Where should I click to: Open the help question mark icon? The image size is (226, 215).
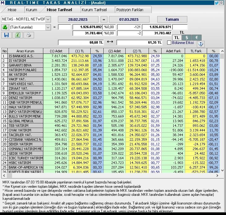tap(201, 44)
